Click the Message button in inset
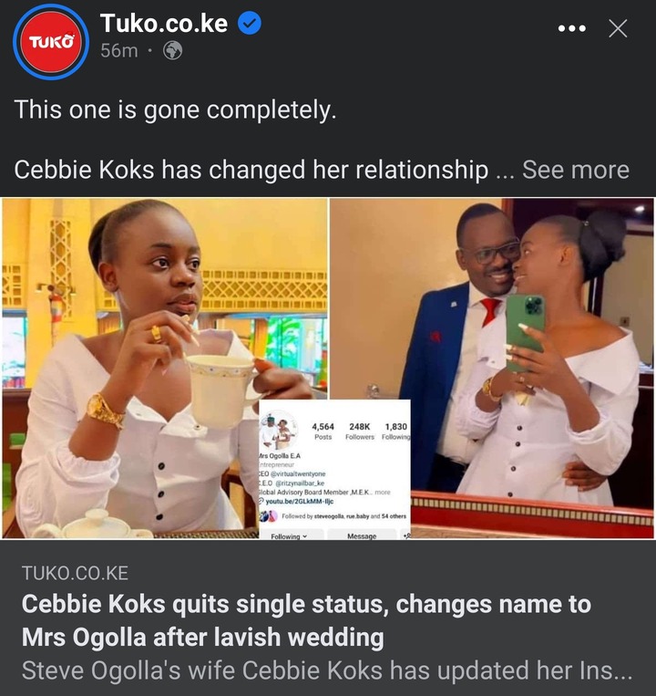The width and height of the screenshot is (656, 696). 361,535
